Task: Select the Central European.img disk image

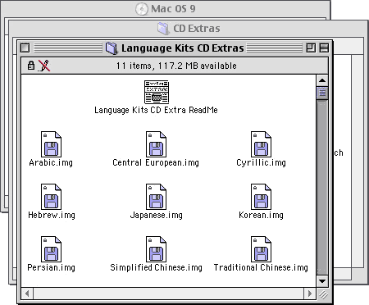Action: pos(156,144)
